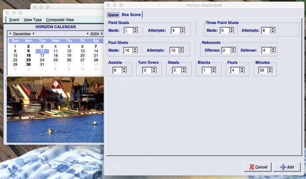Open the Composite View menu
This screenshot has height=179, width=306.
click(x=60, y=20)
